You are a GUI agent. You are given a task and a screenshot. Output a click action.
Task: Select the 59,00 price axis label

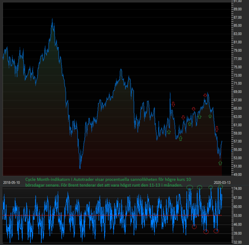click(238, 133)
